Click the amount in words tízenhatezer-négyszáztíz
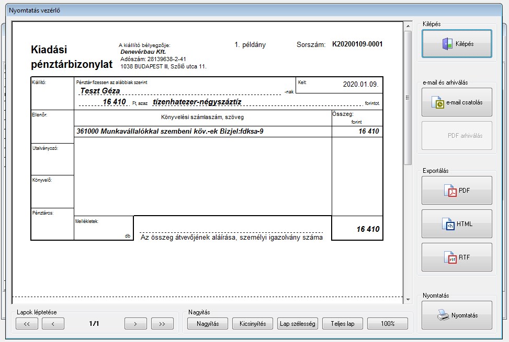 [x=197, y=102]
